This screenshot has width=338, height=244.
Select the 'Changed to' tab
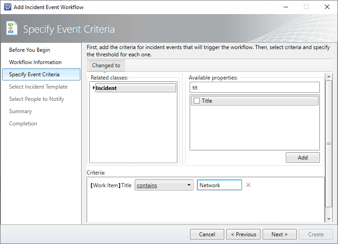click(x=106, y=65)
